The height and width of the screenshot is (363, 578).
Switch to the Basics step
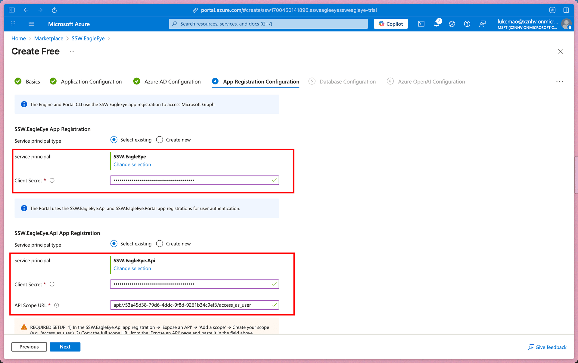pos(33,81)
